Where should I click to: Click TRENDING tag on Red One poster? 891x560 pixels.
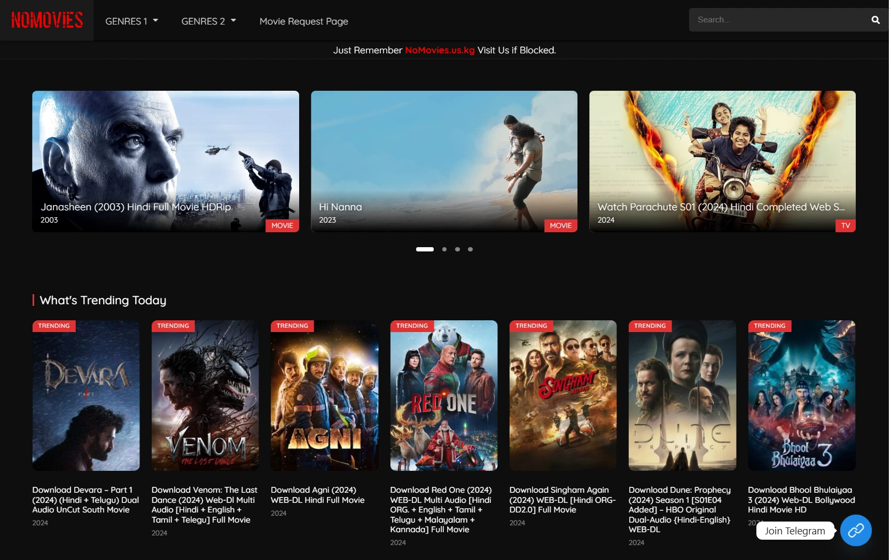412,326
